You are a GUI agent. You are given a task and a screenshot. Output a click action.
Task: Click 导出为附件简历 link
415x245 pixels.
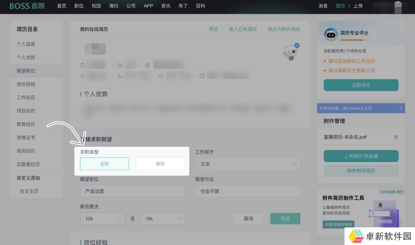coord(284,29)
